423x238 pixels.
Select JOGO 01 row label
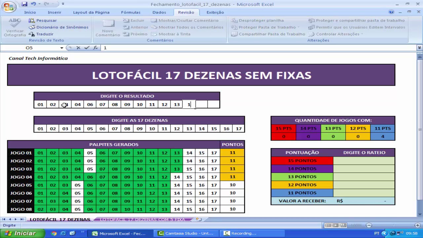(21, 153)
